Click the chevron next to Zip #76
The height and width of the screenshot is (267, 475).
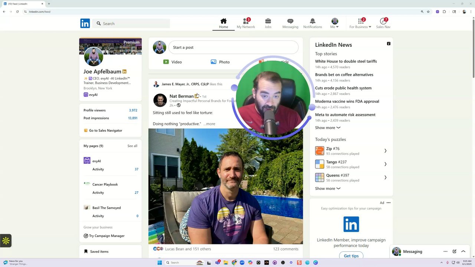coord(385,151)
